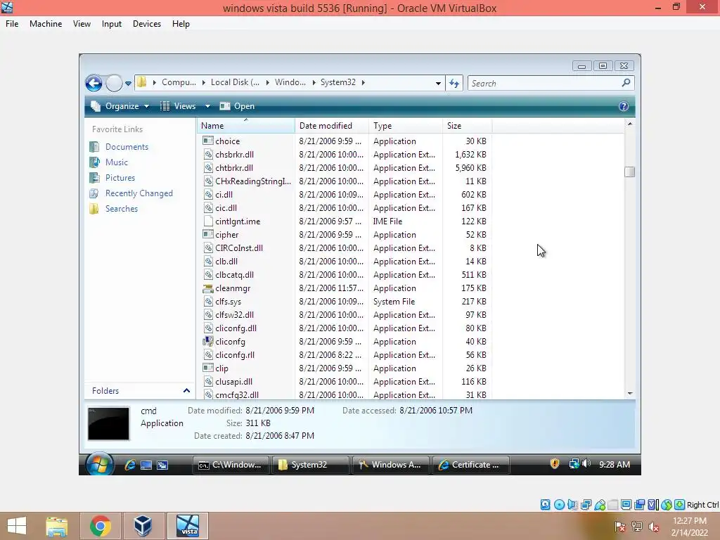Click System32 in address breadcrumb

338,82
